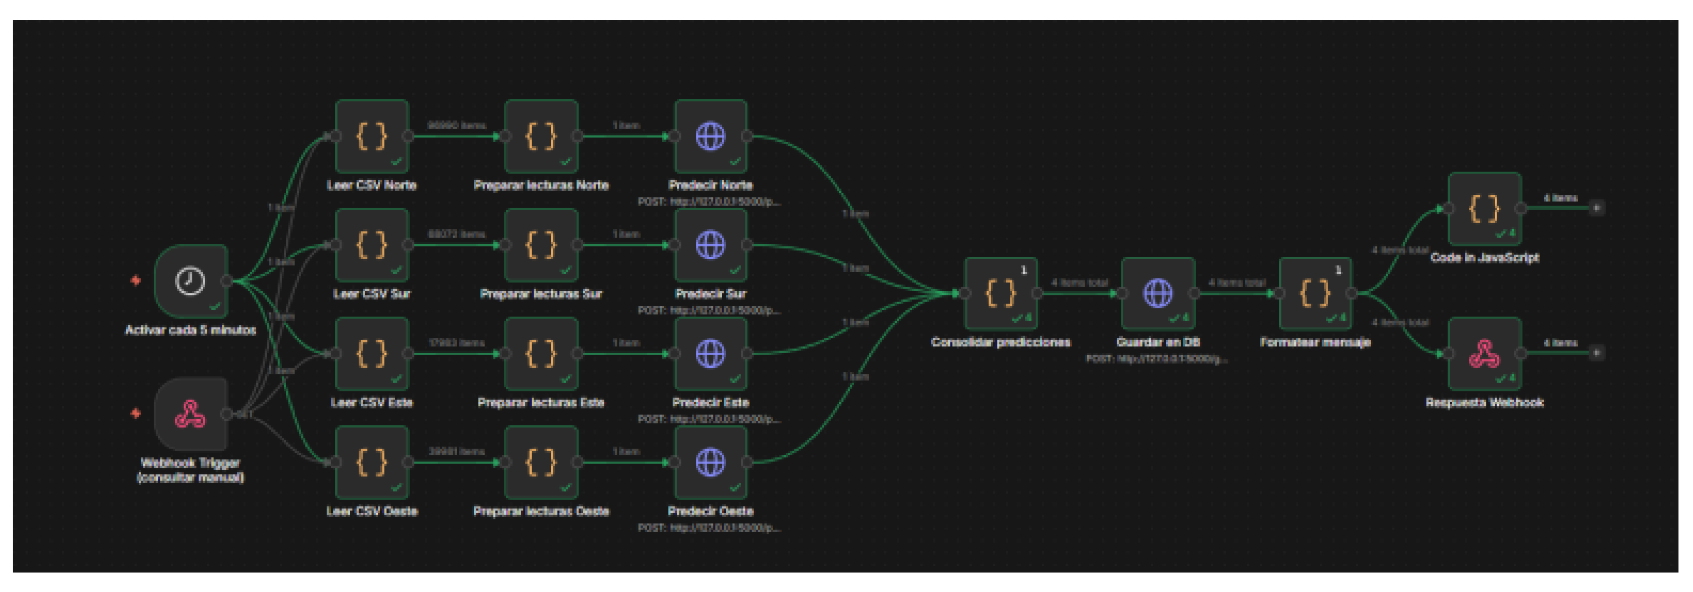Select the Predecir Este HTTP node

coord(710,354)
